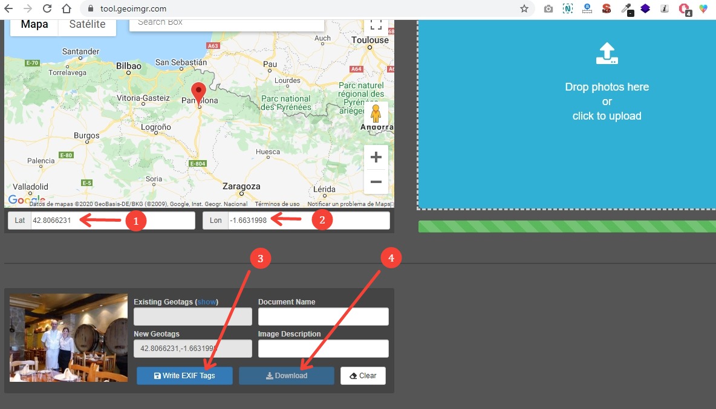Image resolution: width=716 pixels, height=409 pixels.
Task: Zoom out using the map minus icon
Action: 376,181
